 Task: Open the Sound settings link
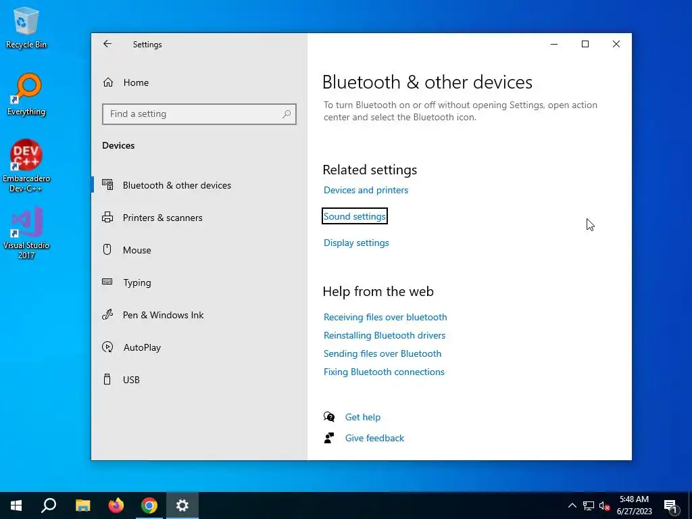tap(354, 216)
